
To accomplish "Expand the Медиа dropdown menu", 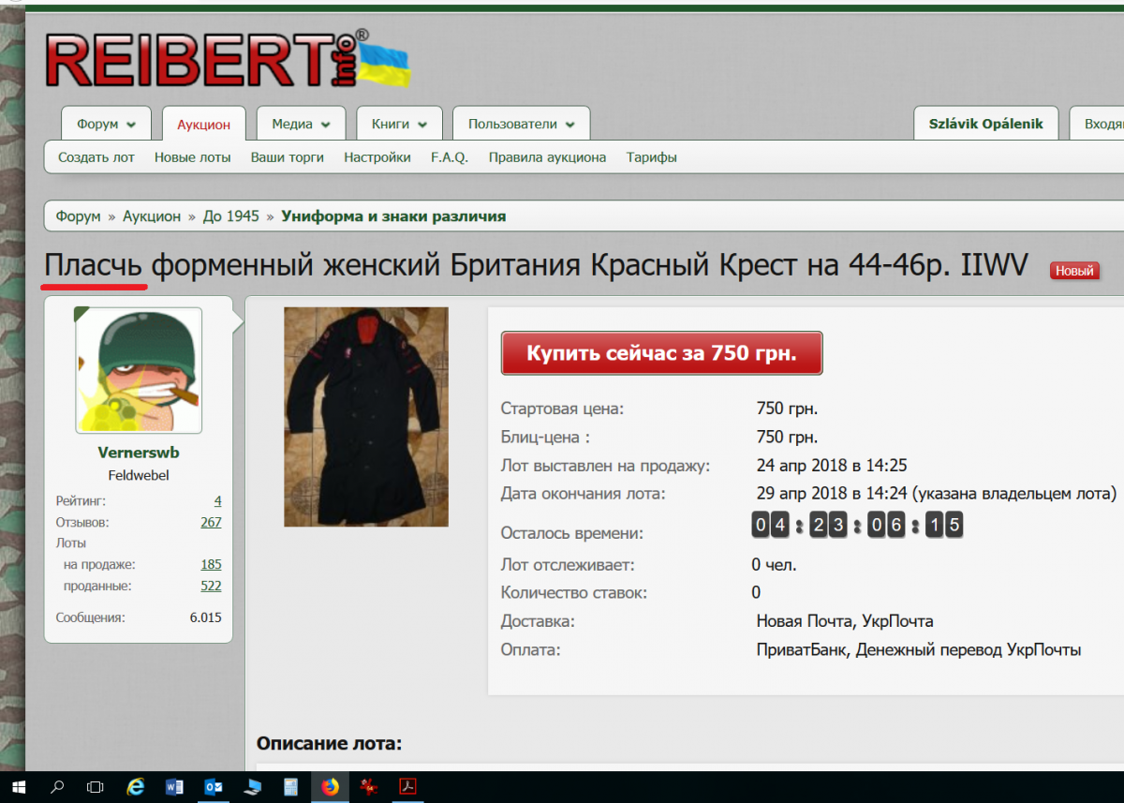I will click(x=301, y=125).
